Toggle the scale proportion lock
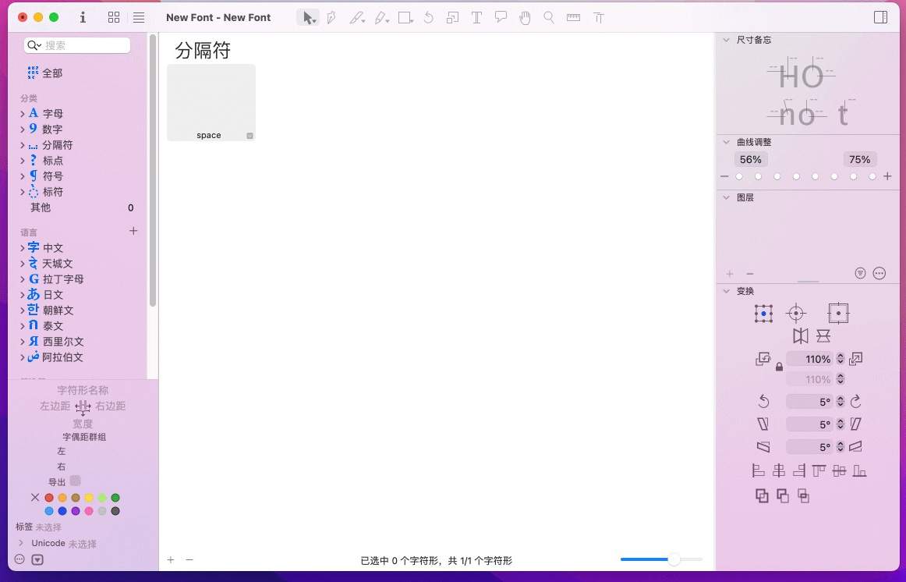Viewport: 906px width, 582px height. (x=779, y=366)
